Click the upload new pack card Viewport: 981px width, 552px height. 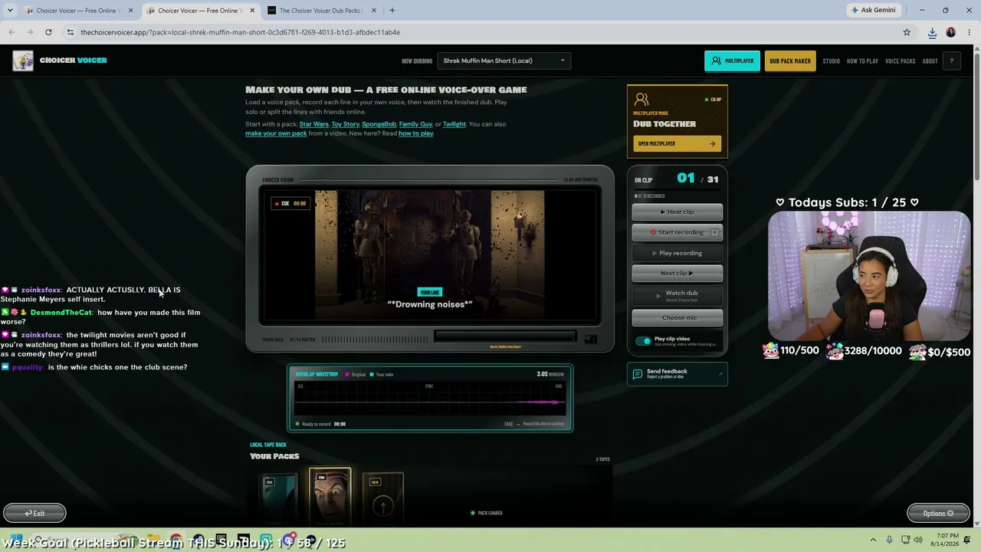click(382, 500)
